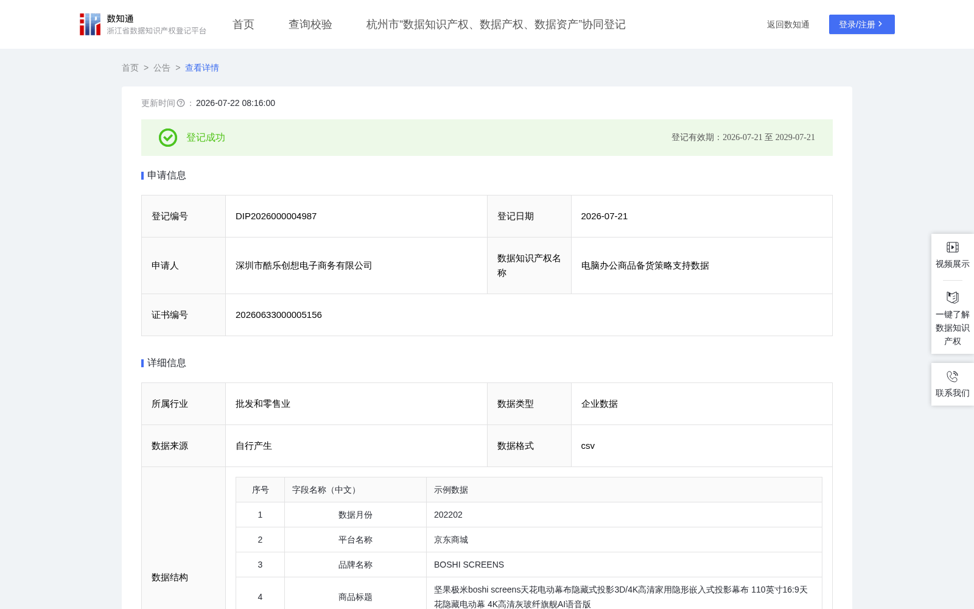
Task: Click the 详细信息 section heading
Action: point(166,363)
